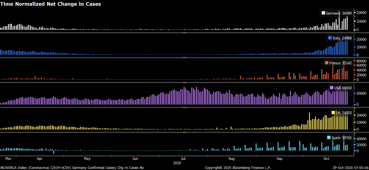Click the Mar label on the time axis
Image resolution: width=369 pixels, height=170 pixels.
tap(8, 159)
